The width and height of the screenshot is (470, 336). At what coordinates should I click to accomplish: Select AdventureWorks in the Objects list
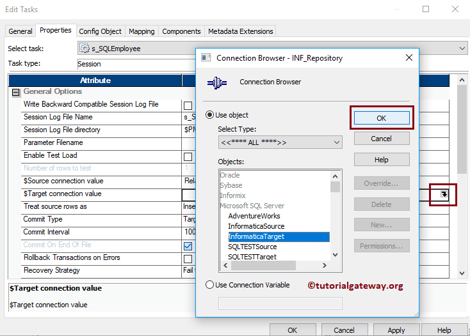coord(254,216)
